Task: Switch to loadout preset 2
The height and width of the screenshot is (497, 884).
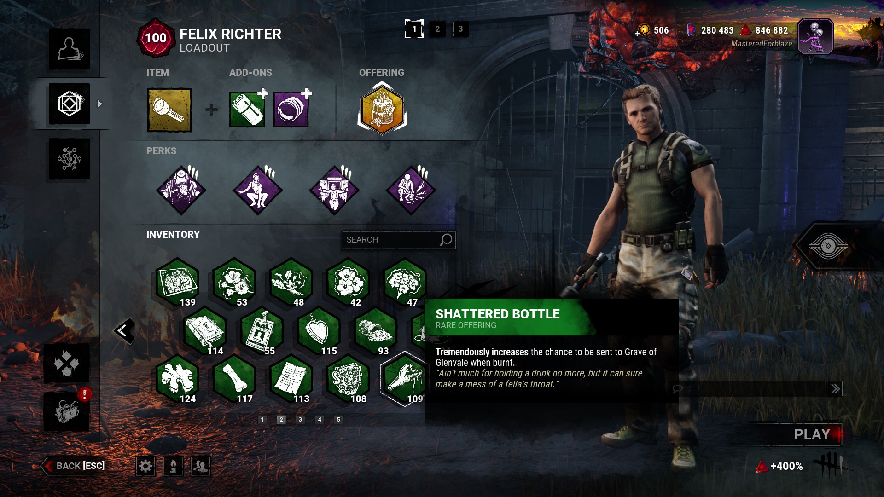Action: 437,29
